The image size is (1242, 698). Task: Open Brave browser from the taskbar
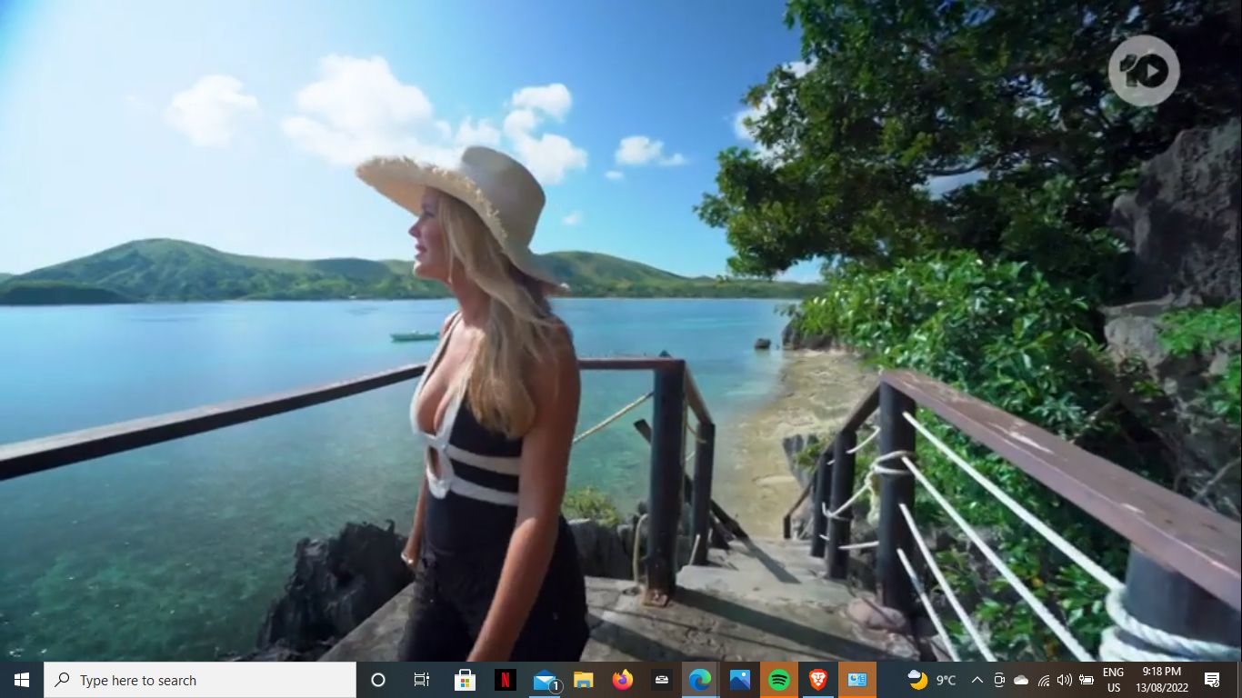pyautogui.click(x=817, y=680)
